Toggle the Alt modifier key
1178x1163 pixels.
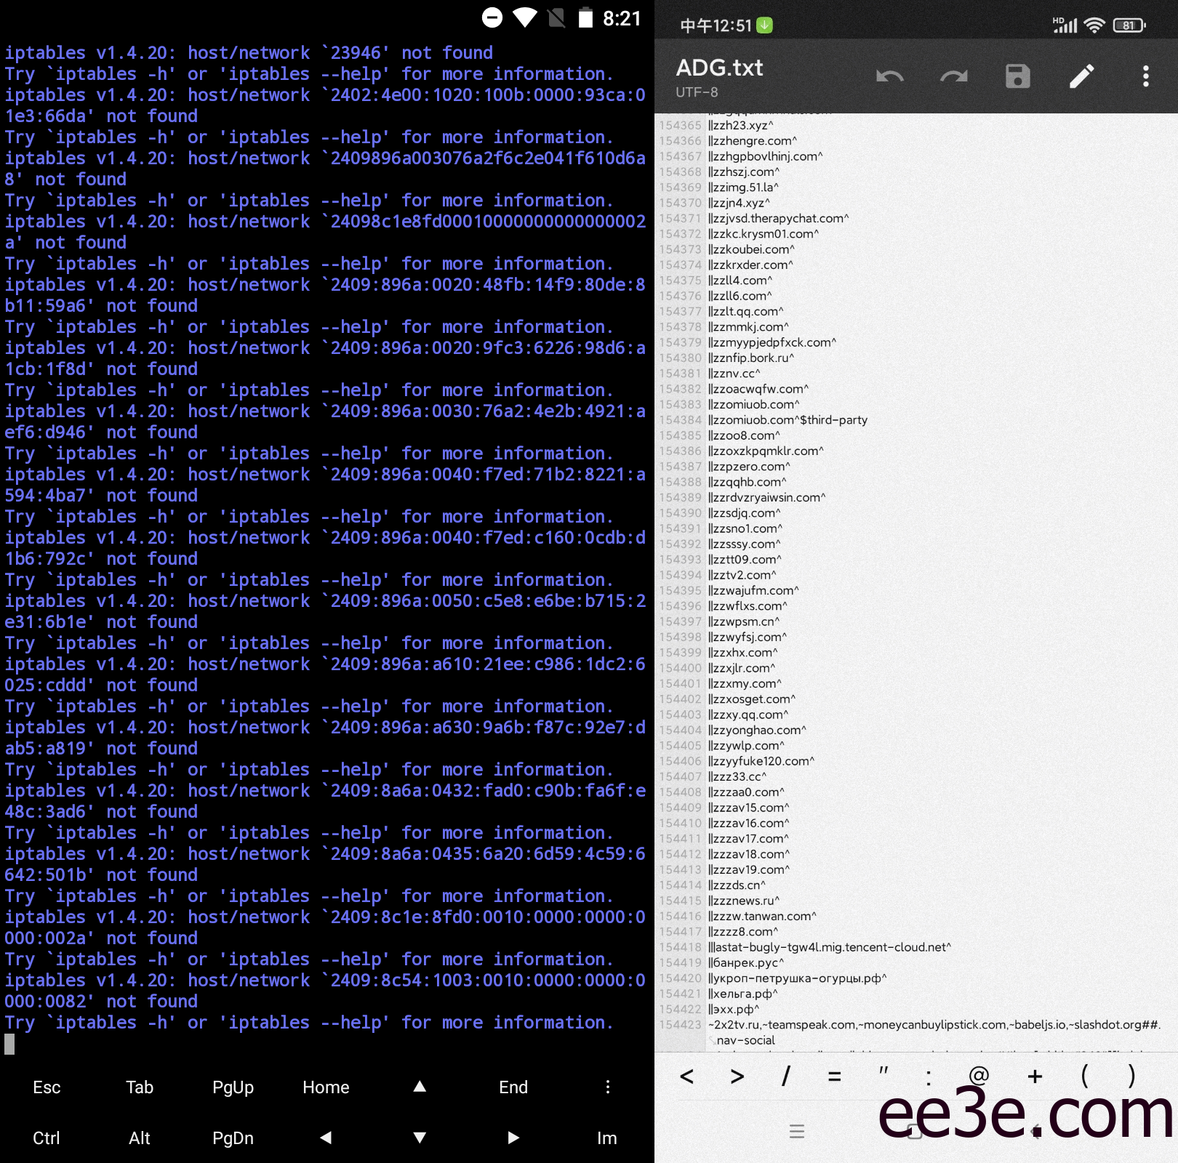(140, 1138)
